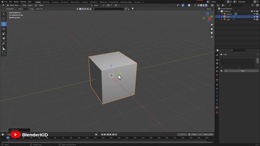The height and width of the screenshot is (146, 260).
Task: Open the Tool properties tab
Action: click(x=217, y=55)
